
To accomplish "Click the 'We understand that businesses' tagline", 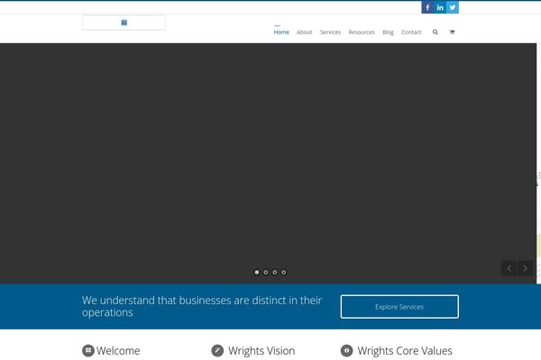I will coord(202,306).
